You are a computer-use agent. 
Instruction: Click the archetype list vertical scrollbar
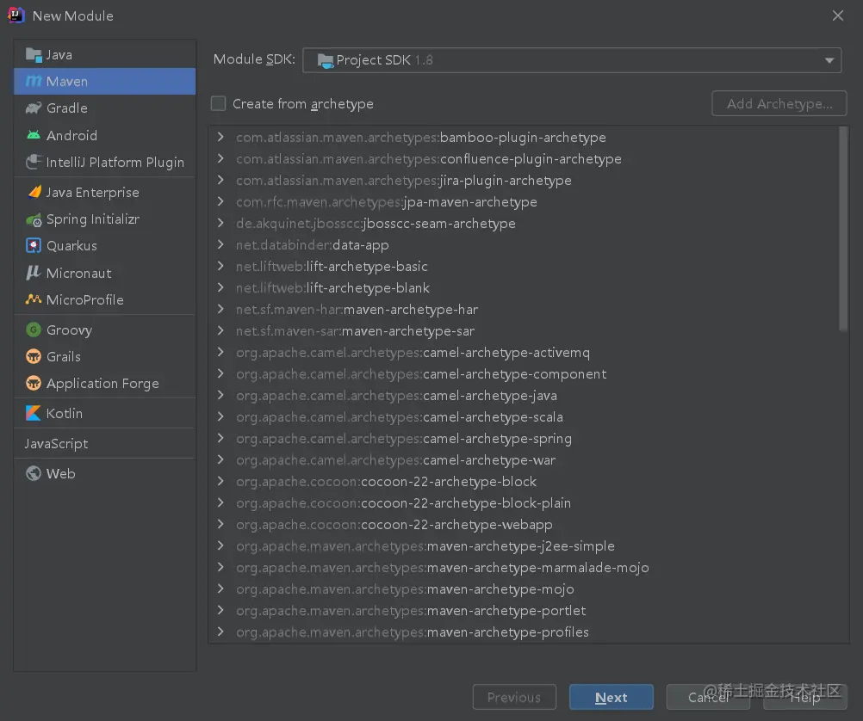tap(842, 230)
